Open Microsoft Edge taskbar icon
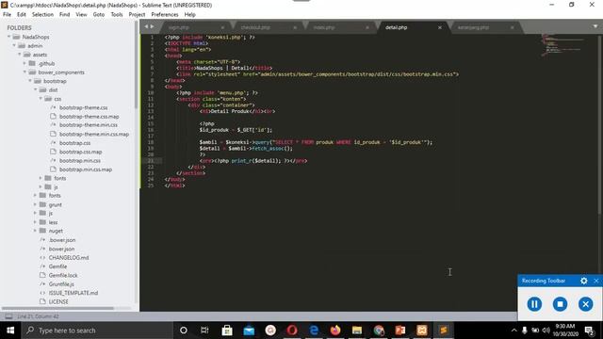603x339 pixels. [314, 331]
